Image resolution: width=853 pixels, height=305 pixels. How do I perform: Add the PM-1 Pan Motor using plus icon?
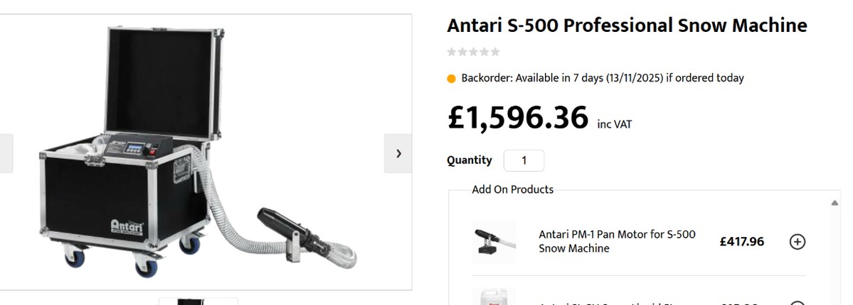click(798, 242)
